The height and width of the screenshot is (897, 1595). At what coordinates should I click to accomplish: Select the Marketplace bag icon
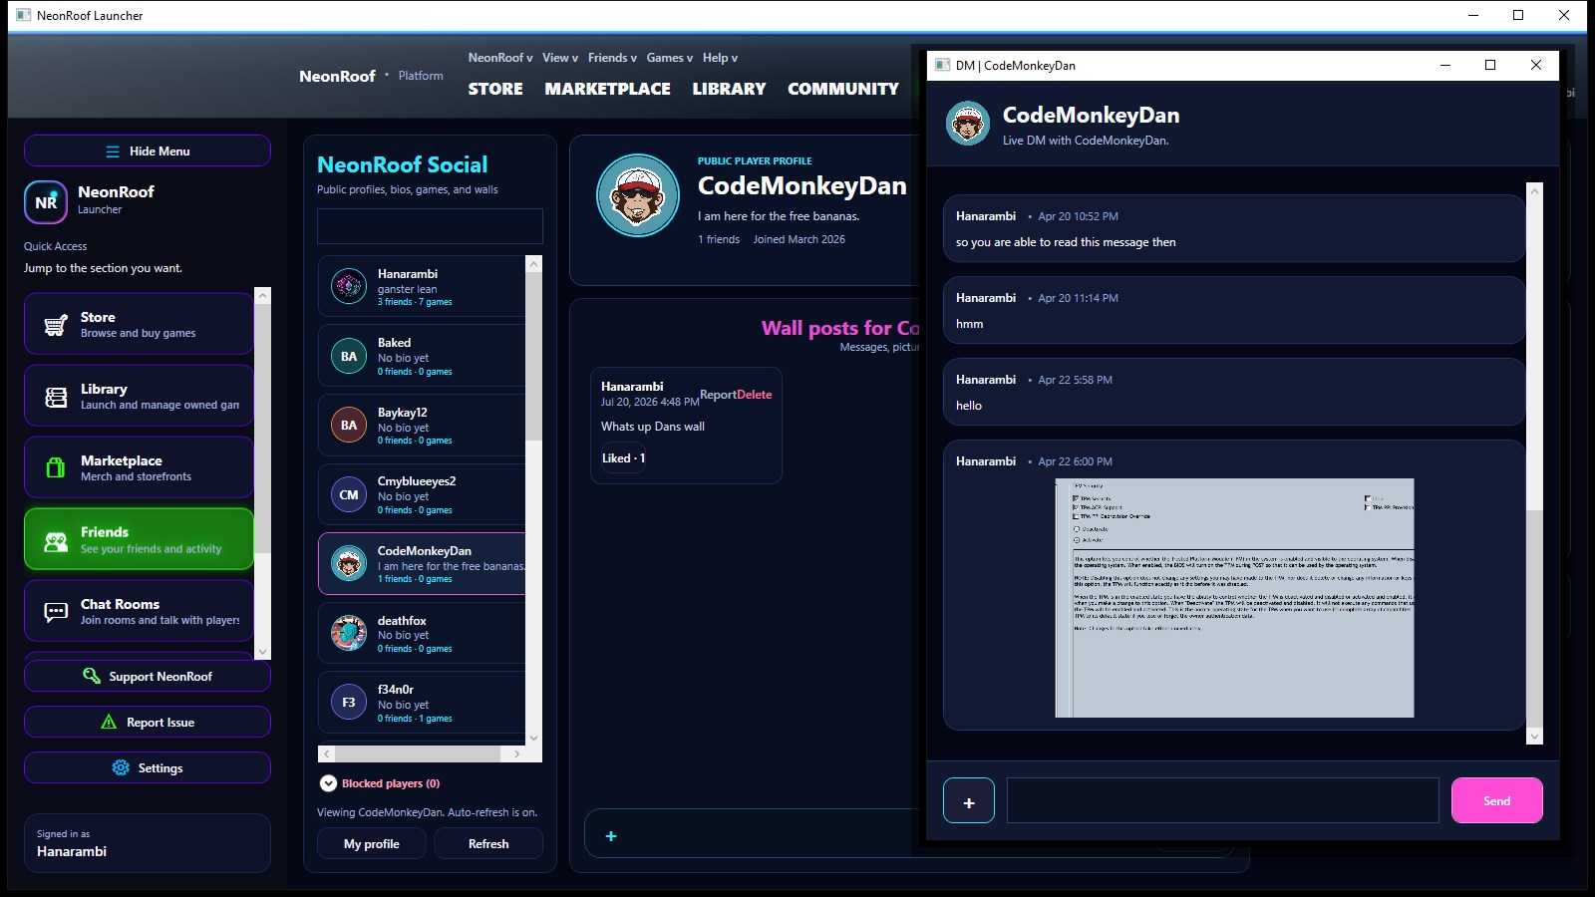[x=56, y=467]
